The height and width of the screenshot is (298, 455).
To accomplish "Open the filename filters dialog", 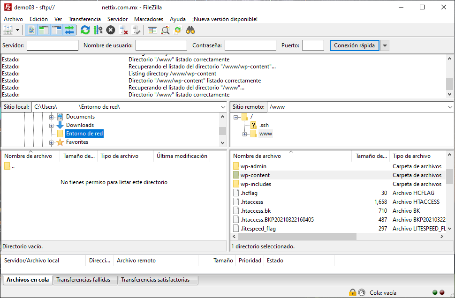I will (152, 30).
